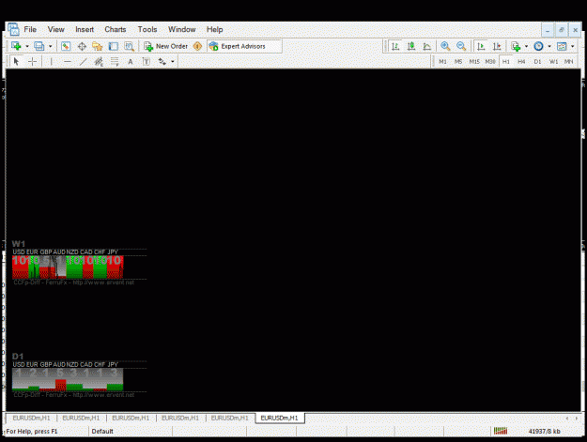Toggle the Data Window crosshair-circle icon
587x442 pixels.
[x=82, y=46]
